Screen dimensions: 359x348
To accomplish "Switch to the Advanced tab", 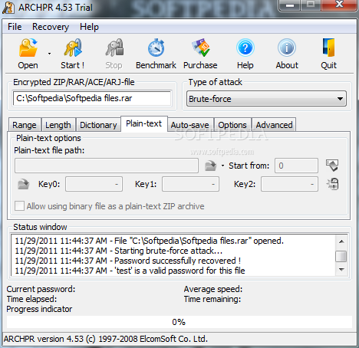I will tap(274, 125).
